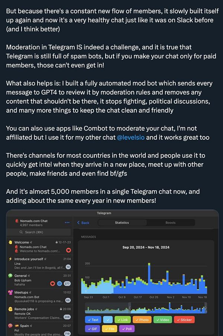The image size is (223, 336).
Task: Open the Meetups topic
Action: click(x=40, y=296)
